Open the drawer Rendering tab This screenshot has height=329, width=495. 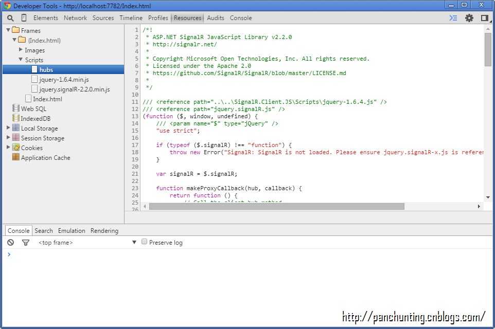coord(104,231)
